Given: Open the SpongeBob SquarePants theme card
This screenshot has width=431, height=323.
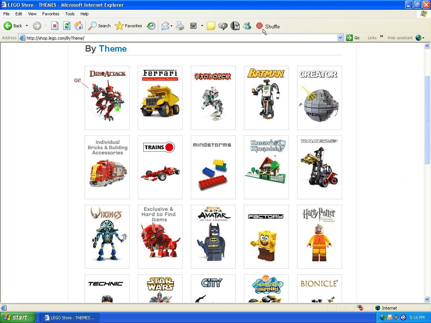Looking at the screenshot, I should point(266,289).
